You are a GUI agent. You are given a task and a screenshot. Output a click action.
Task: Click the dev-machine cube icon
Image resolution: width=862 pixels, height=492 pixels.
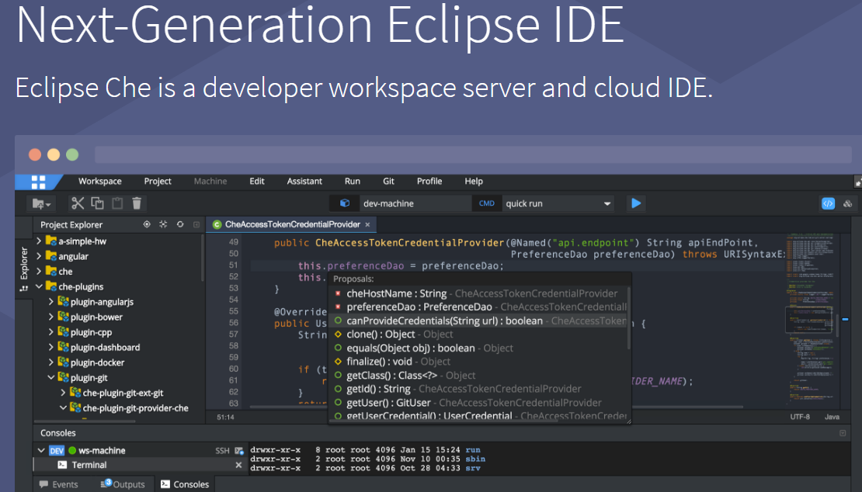[345, 203]
